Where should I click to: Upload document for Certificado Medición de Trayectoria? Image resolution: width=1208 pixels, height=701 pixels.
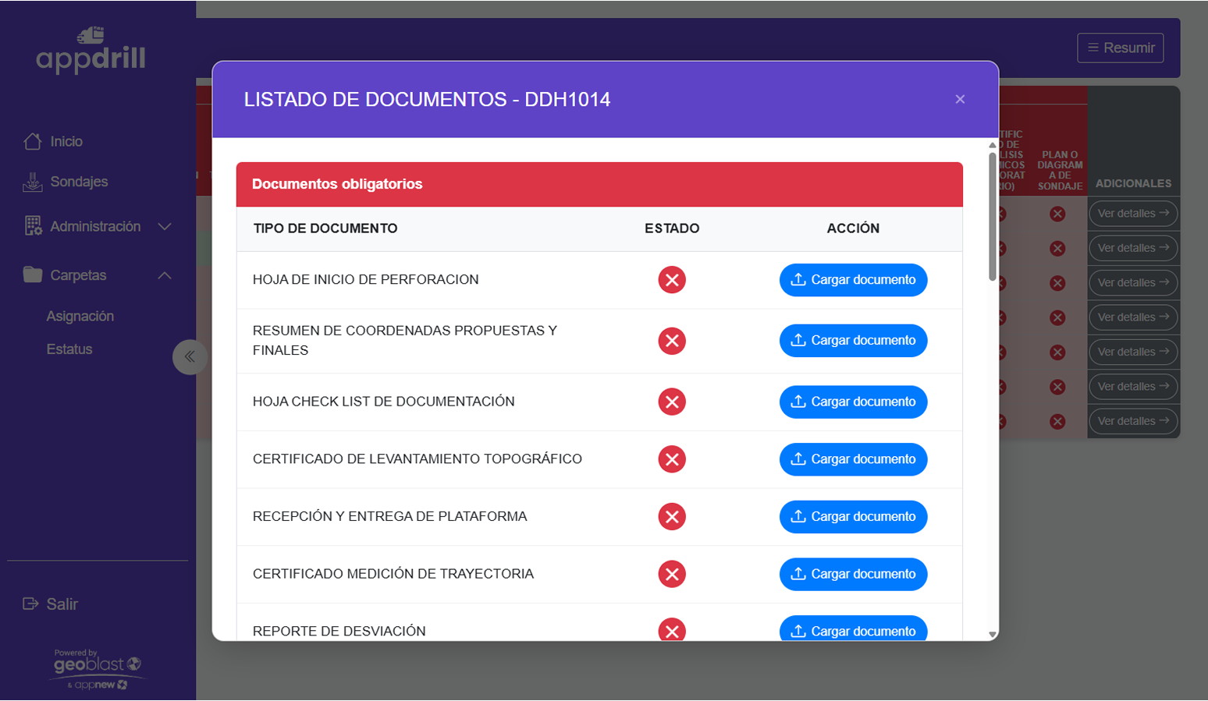coord(853,574)
